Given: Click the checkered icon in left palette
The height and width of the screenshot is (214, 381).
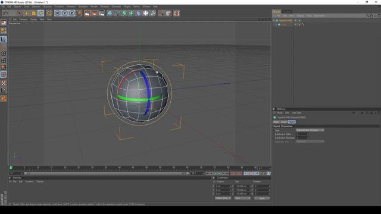Looking at the screenshot, I should tap(4, 83).
